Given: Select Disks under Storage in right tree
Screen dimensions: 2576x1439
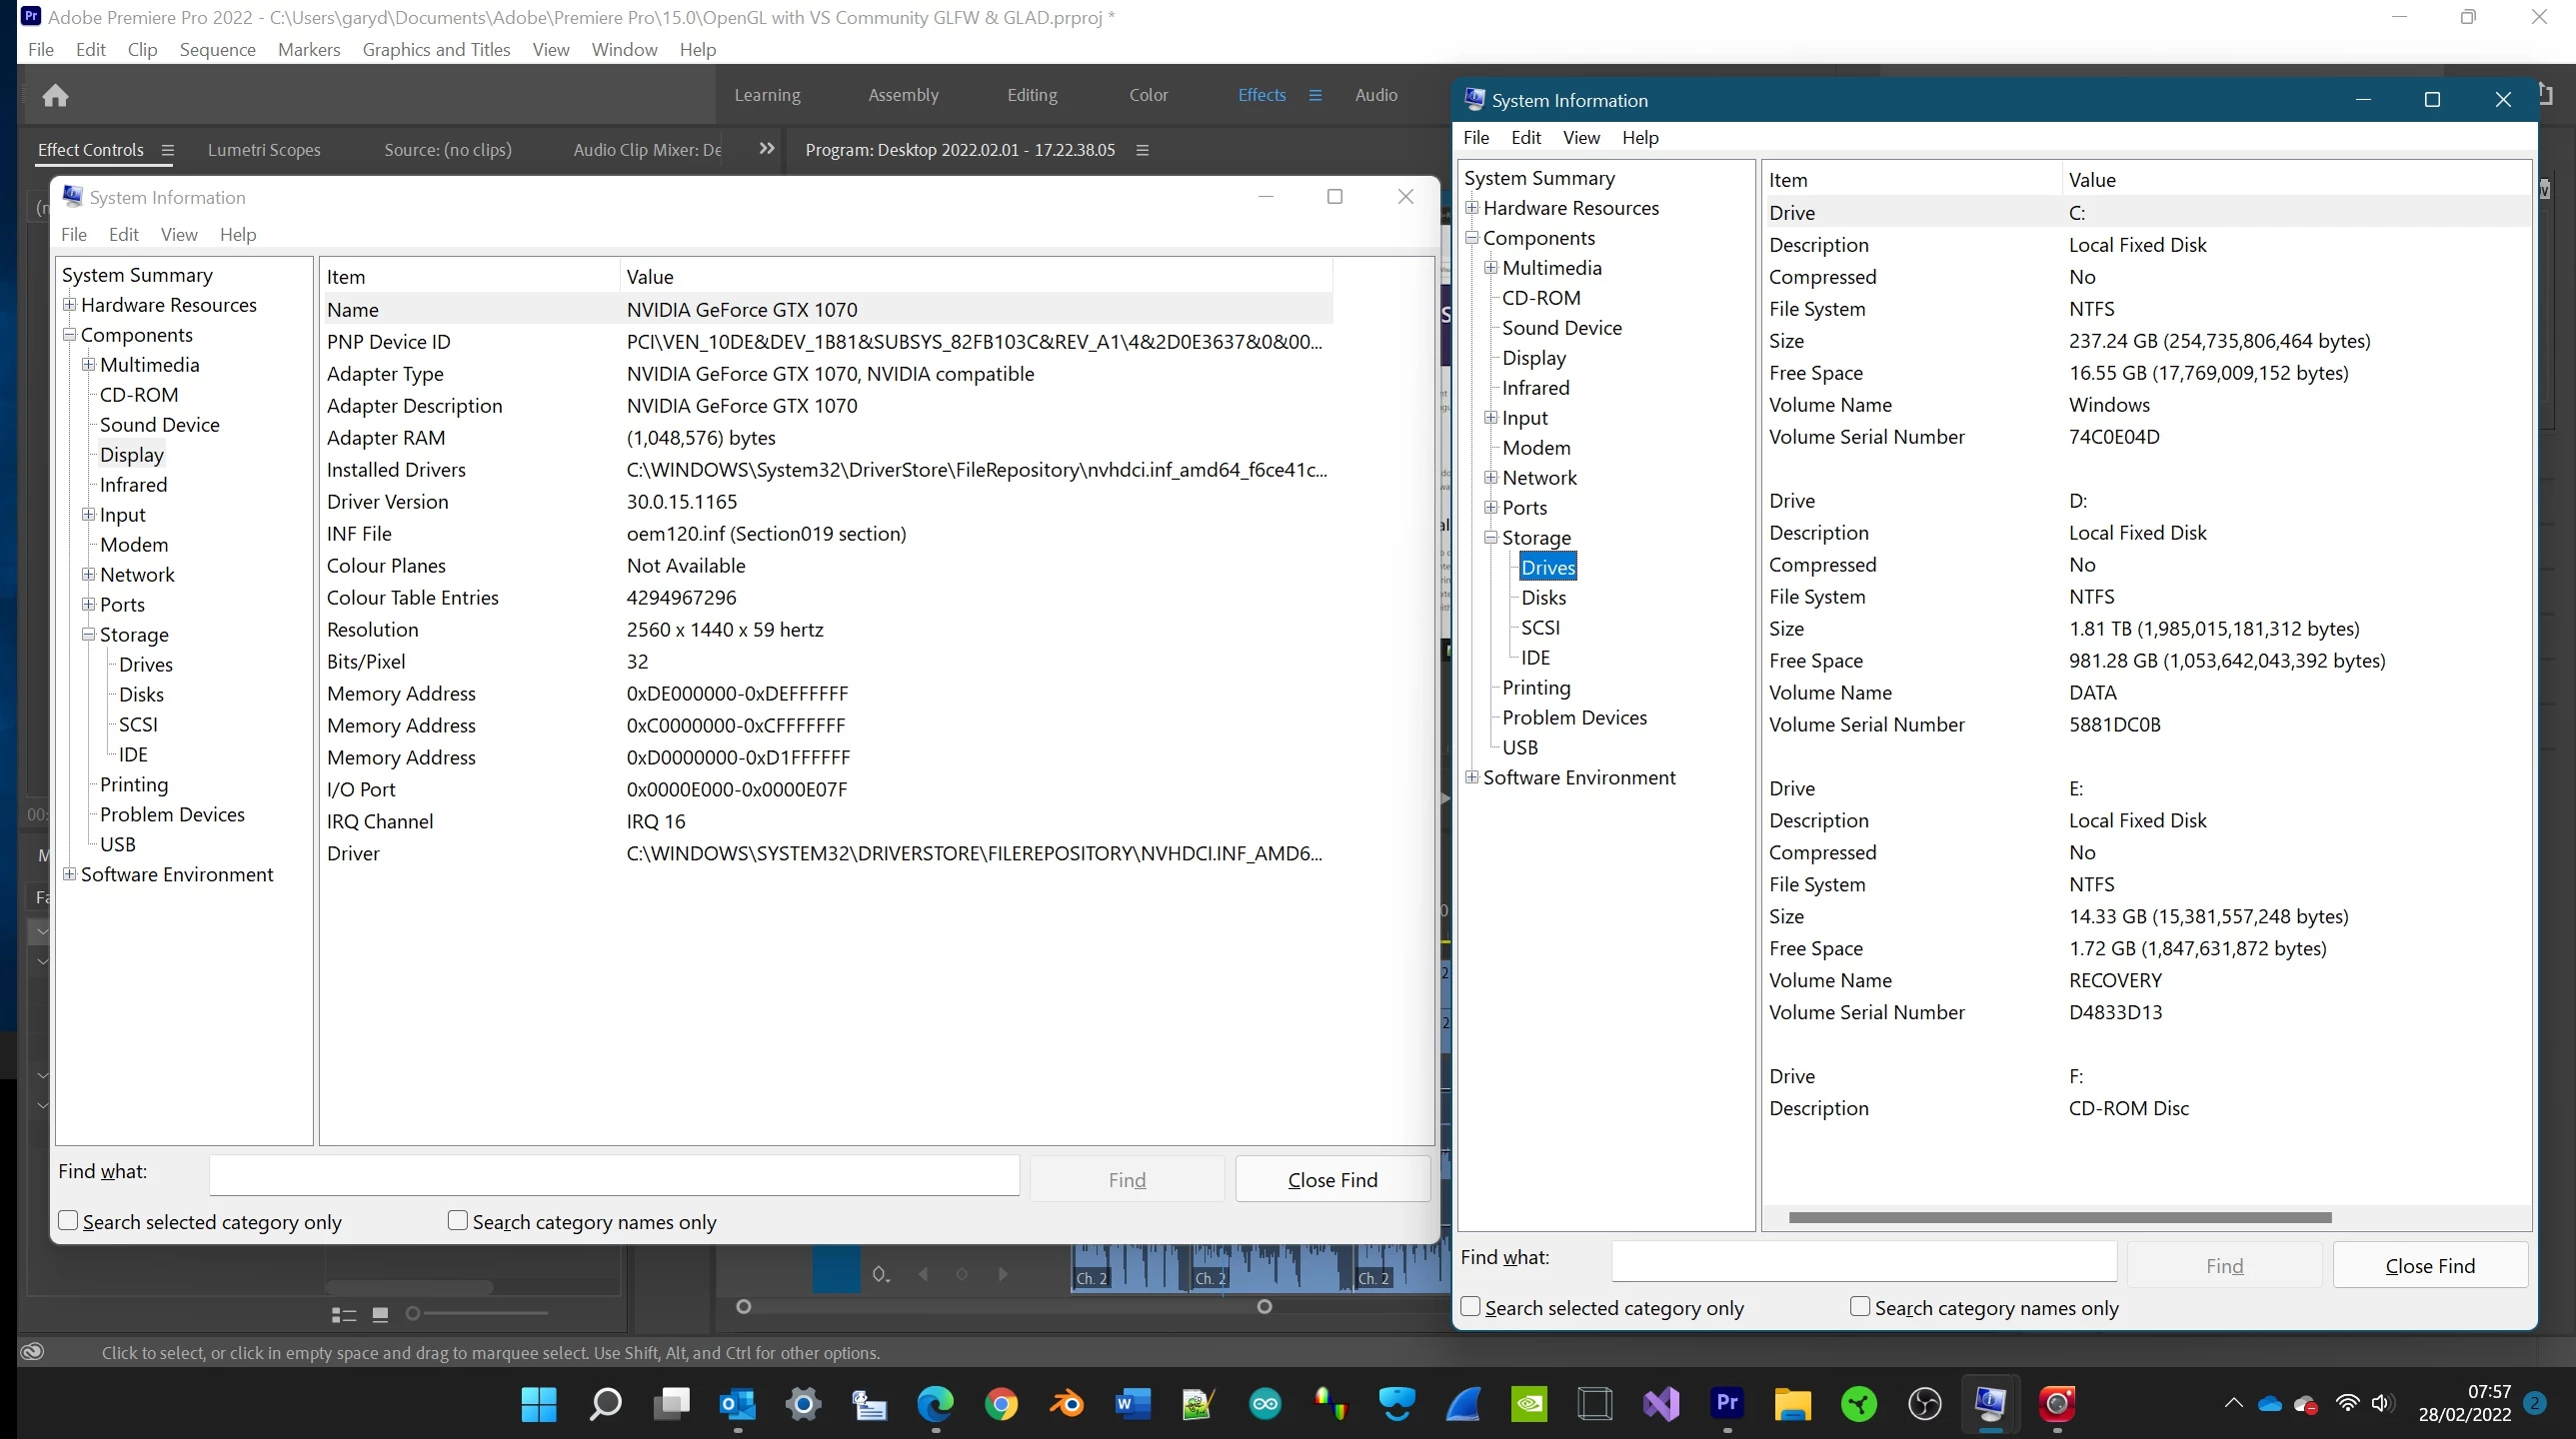Looking at the screenshot, I should [1543, 597].
